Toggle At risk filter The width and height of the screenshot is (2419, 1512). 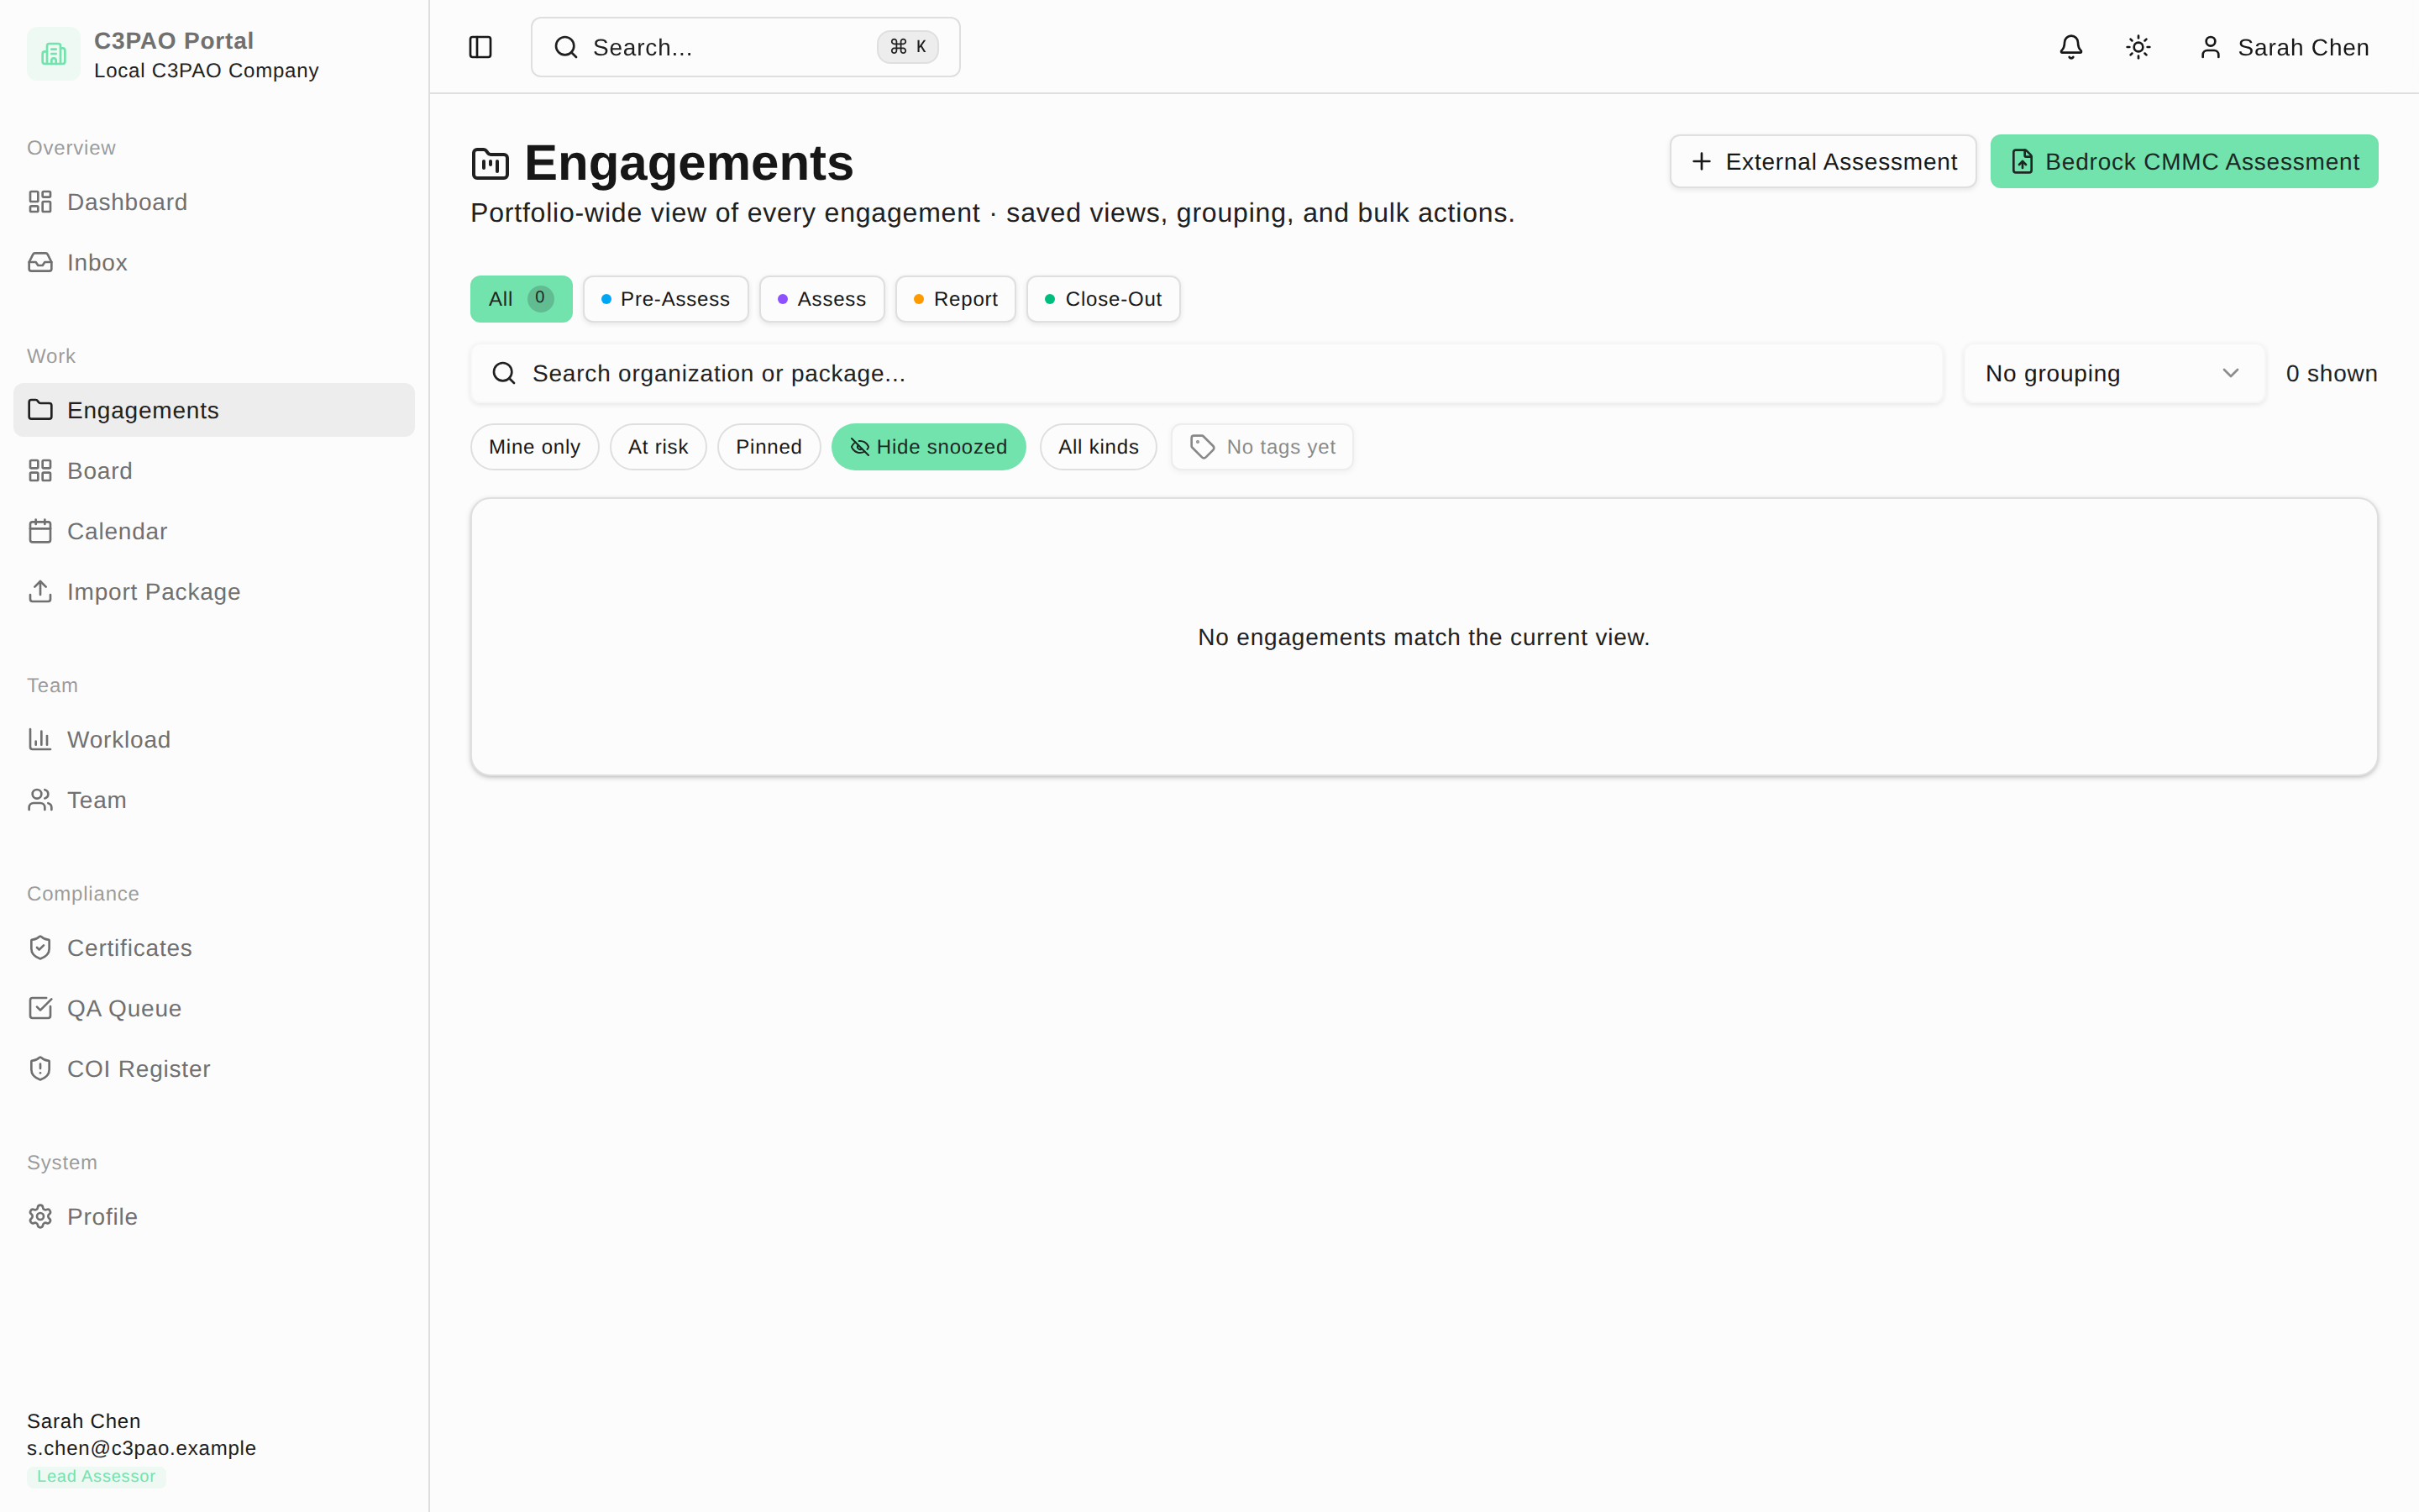pyautogui.click(x=658, y=447)
